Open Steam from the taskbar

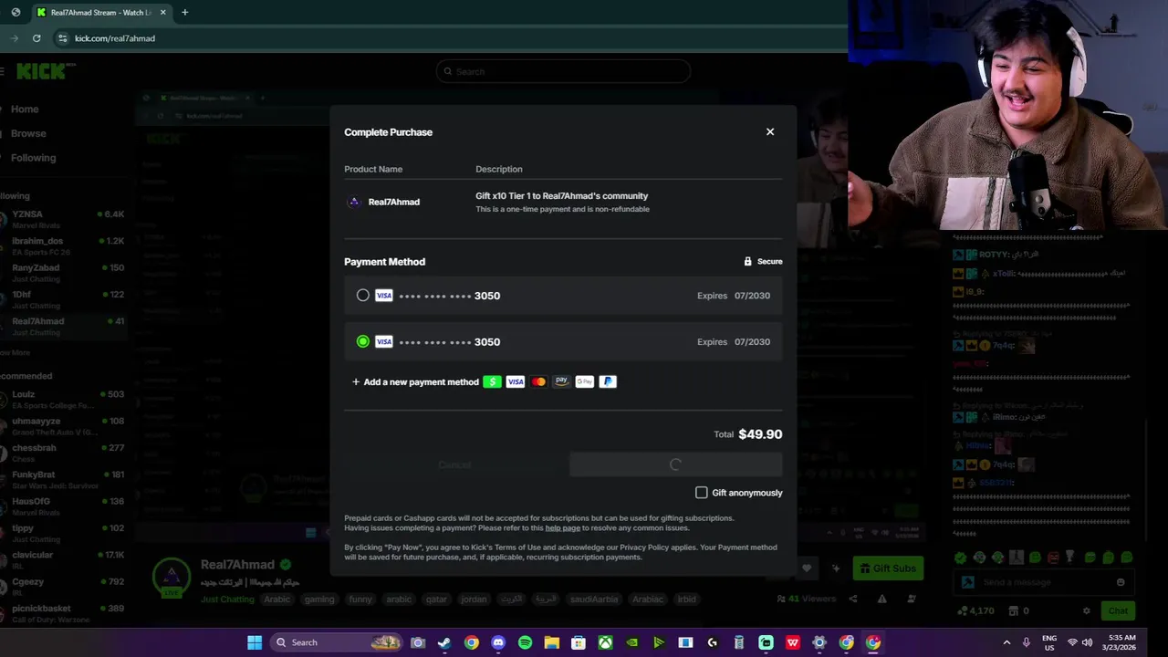(444, 642)
